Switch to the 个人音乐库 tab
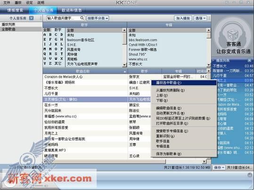 tap(43, 10)
